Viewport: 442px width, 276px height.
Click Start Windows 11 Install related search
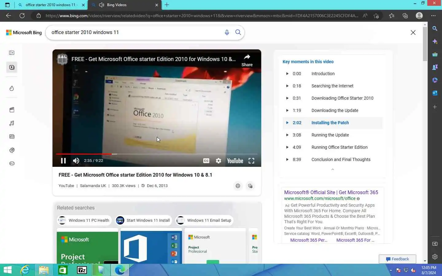(x=143, y=220)
